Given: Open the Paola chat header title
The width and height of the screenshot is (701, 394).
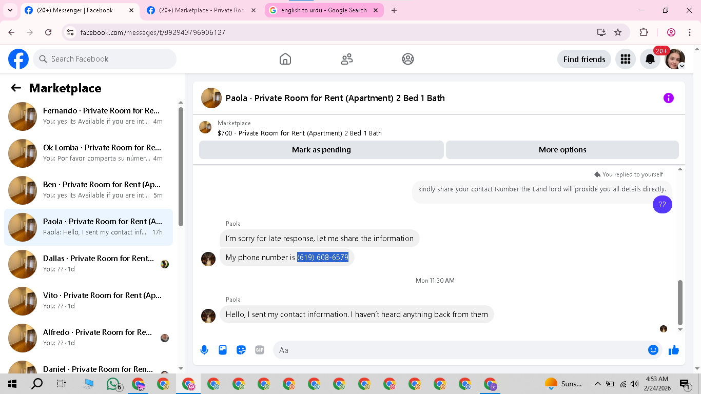Looking at the screenshot, I should (335, 98).
